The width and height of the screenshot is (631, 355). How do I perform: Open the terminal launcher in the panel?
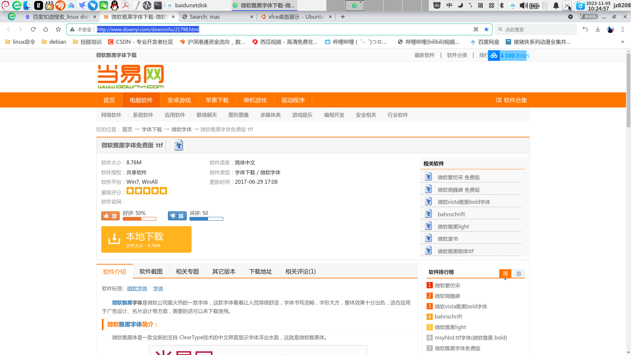tap(158, 5)
